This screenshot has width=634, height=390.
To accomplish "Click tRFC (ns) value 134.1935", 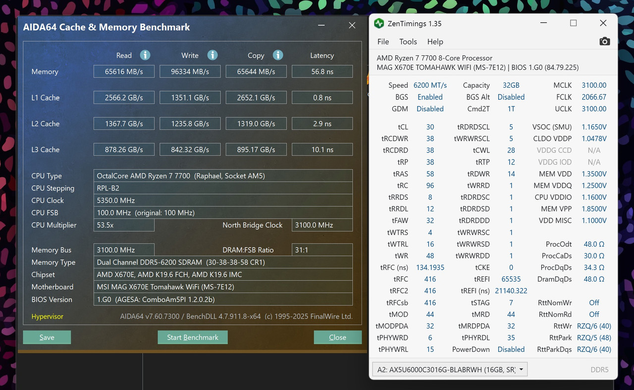I will (x=430, y=267).
